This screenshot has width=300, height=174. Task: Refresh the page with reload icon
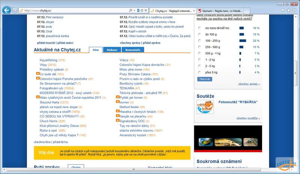tap(142, 10)
